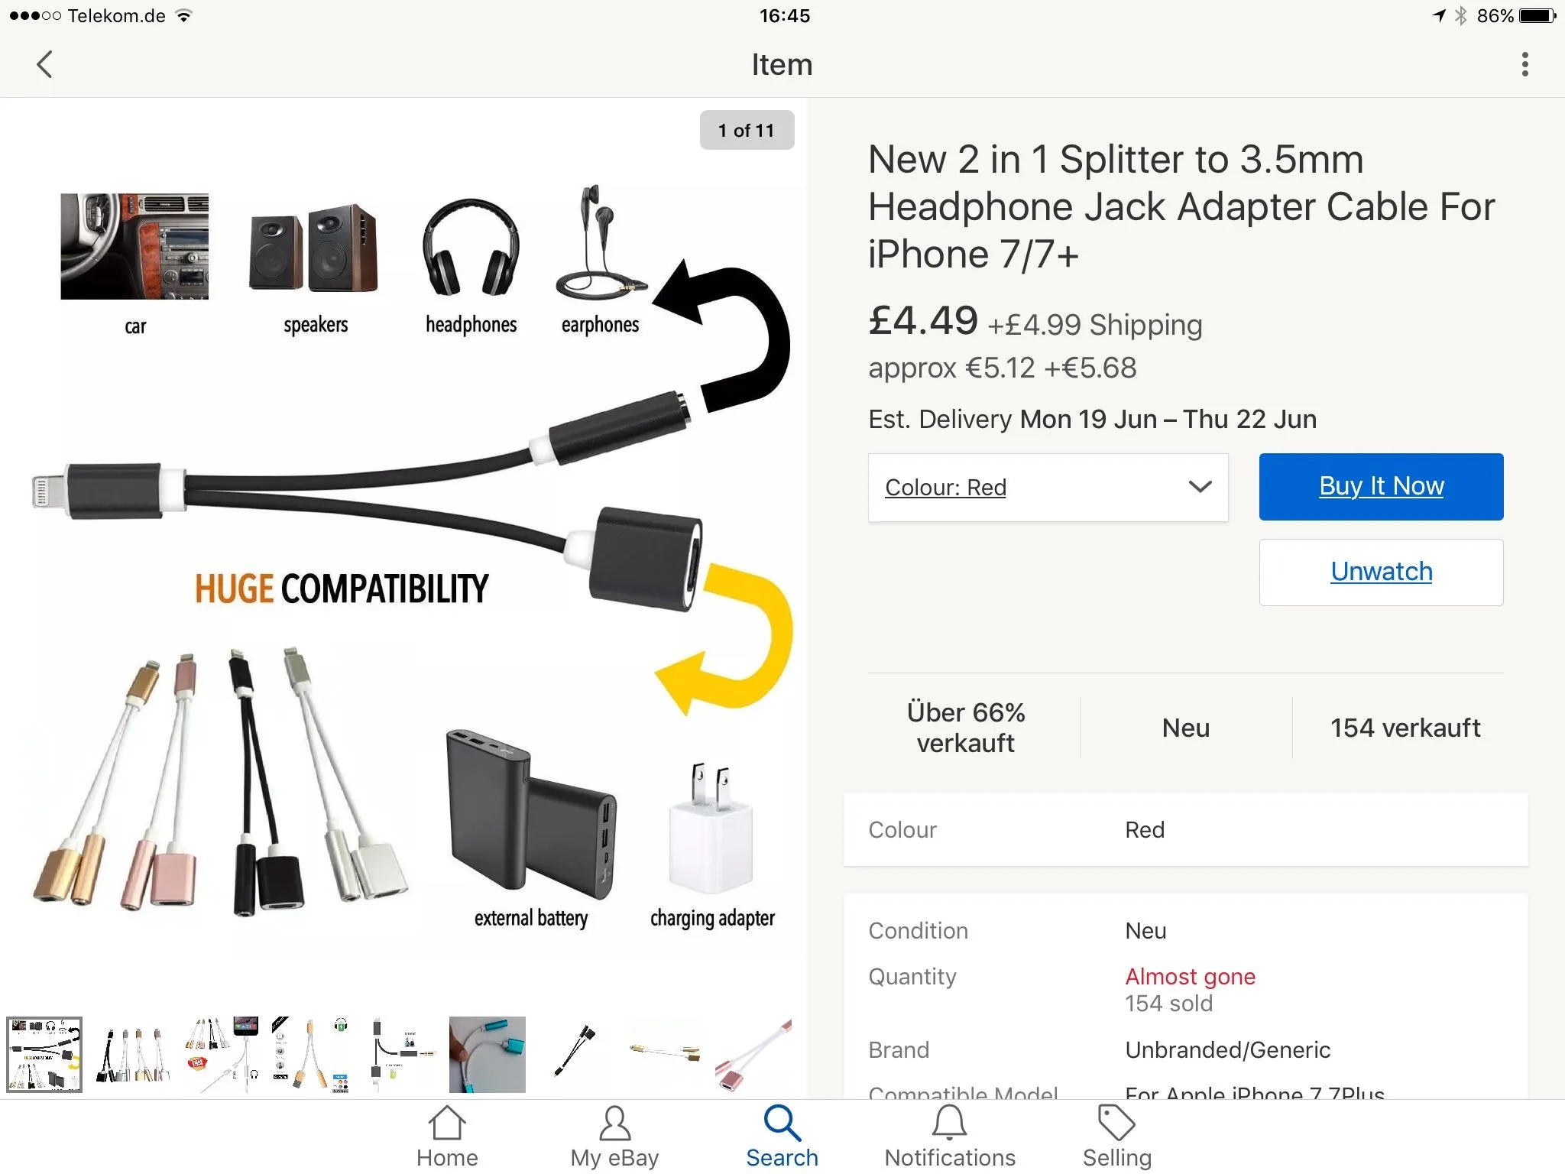
Task: Open Notifications bell tab
Action: click(950, 1137)
